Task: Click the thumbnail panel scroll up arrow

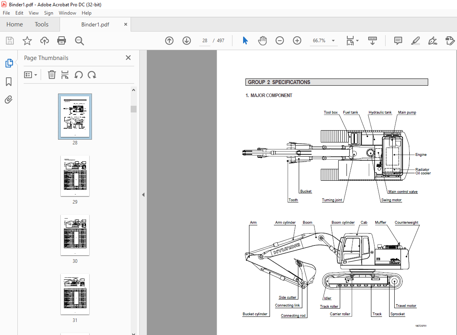Action: pos(133,90)
